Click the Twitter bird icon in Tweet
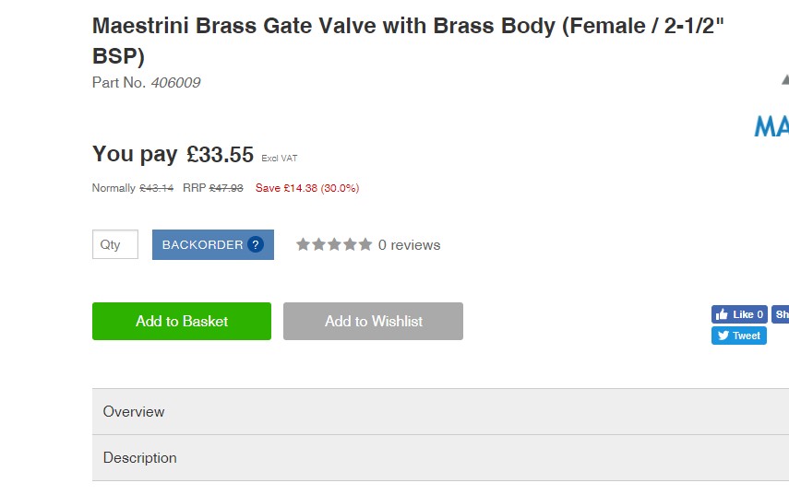 coord(723,336)
